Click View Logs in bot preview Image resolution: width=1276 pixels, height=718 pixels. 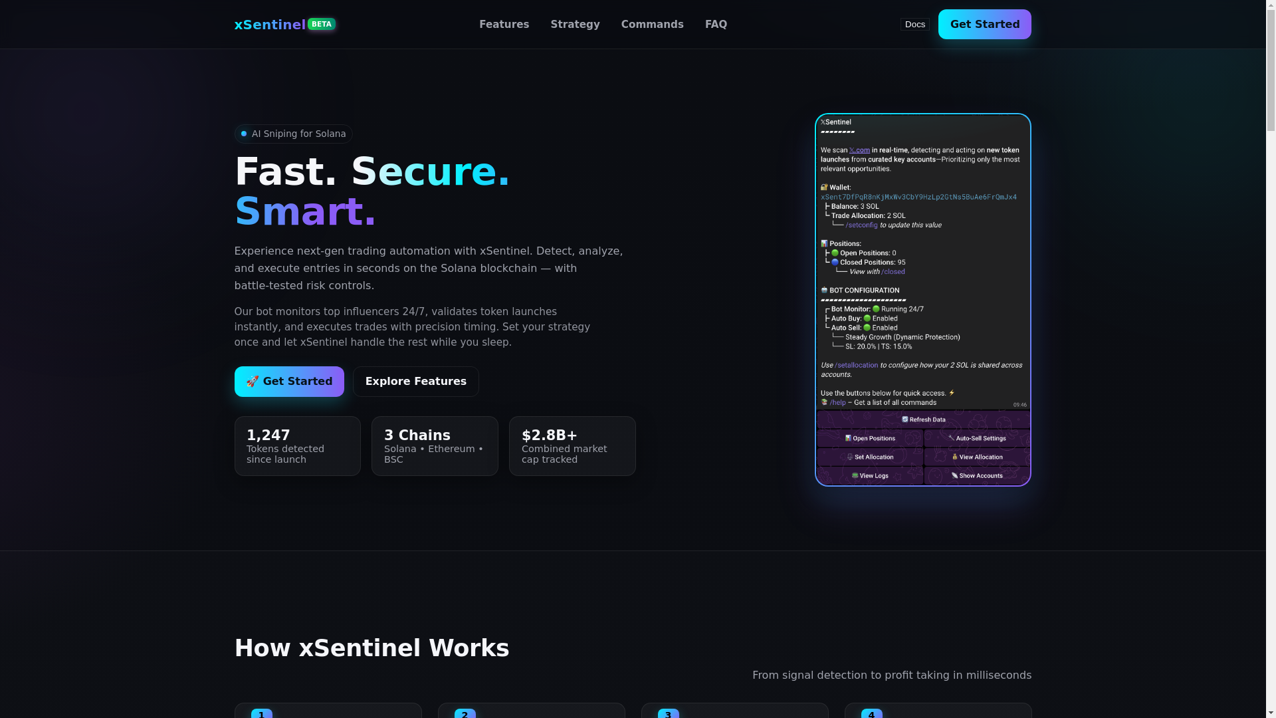pos(870,475)
